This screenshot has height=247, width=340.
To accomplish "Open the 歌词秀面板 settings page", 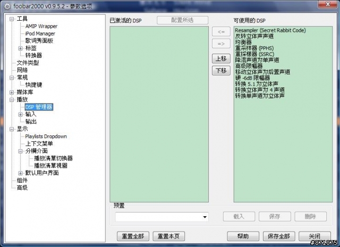I will tap(39, 41).
